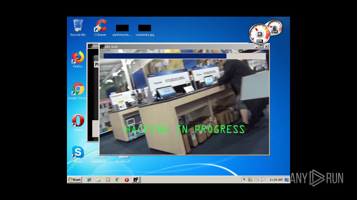Select the verylate.rtf desktop file
This screenshot has height=200, width=357.
click(122, 159)
